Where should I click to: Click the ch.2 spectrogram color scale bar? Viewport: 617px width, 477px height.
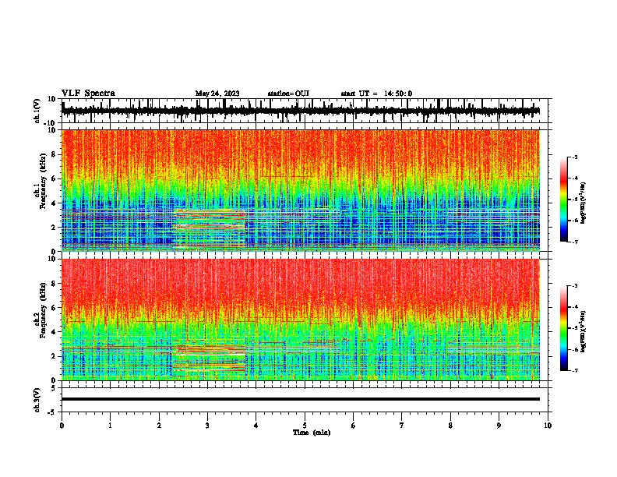click(564, 328)
